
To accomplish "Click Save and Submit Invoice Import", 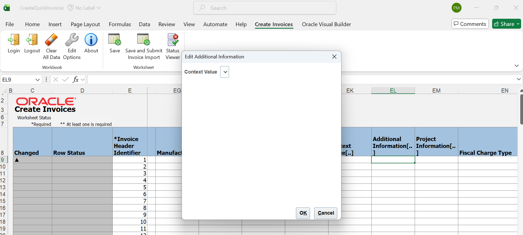I will pyautogui.click(x=144, y=46).
